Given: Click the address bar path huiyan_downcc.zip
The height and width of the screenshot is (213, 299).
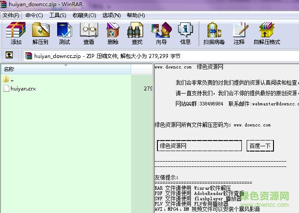Looking at the screenshot, I should point(58,56).
